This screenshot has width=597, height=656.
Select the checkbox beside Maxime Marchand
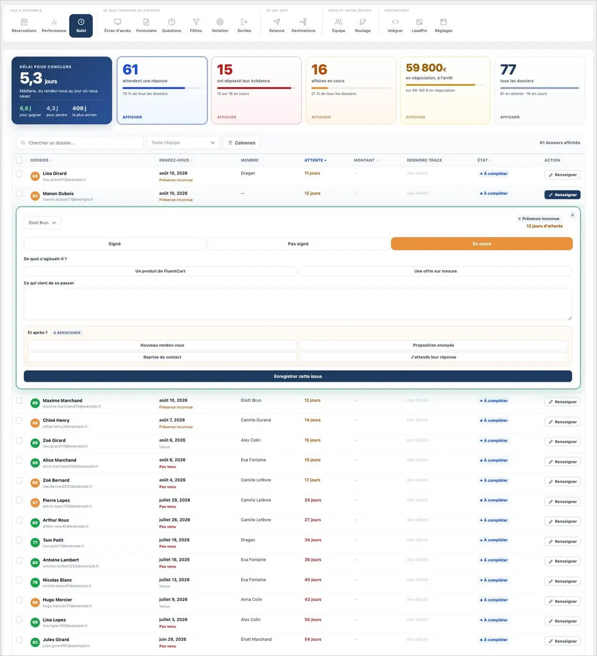[x=19, y=401]
